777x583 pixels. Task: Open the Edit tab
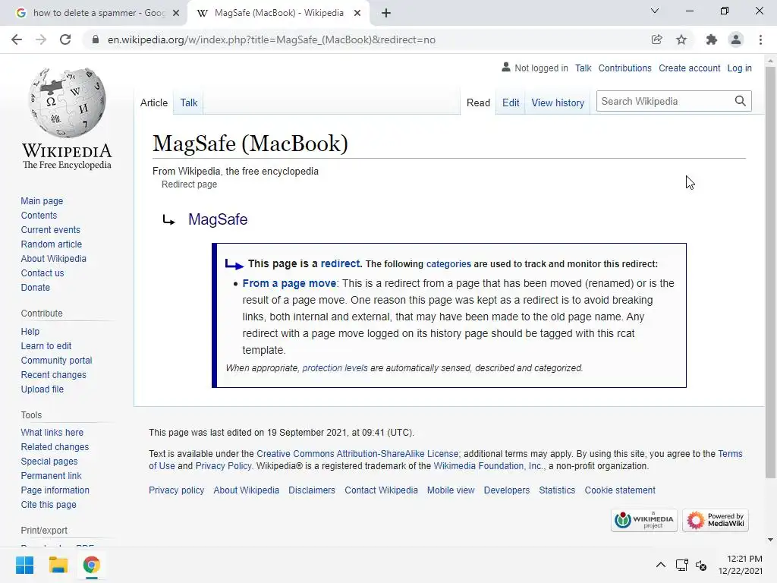tap(511, 102)
